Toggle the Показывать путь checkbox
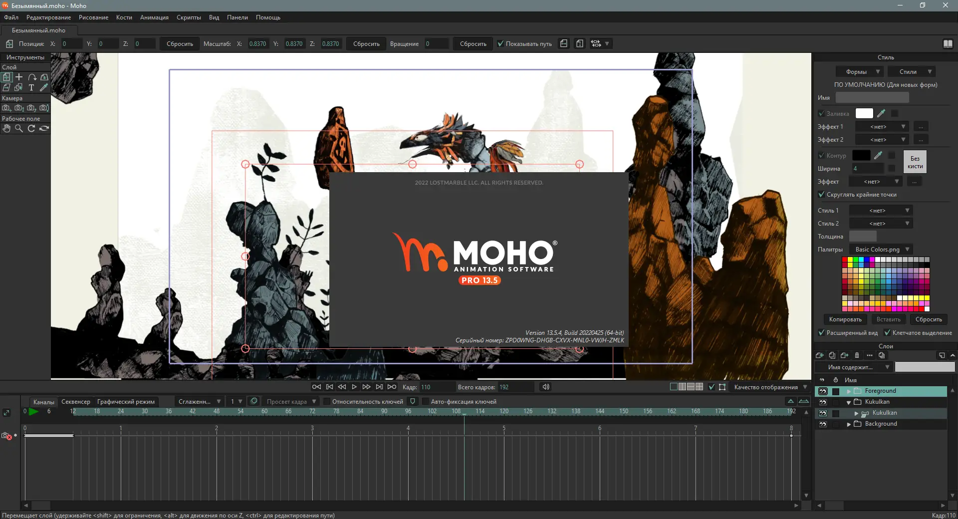The width and height of the screenshot is (958, 519). coord(500,43)
